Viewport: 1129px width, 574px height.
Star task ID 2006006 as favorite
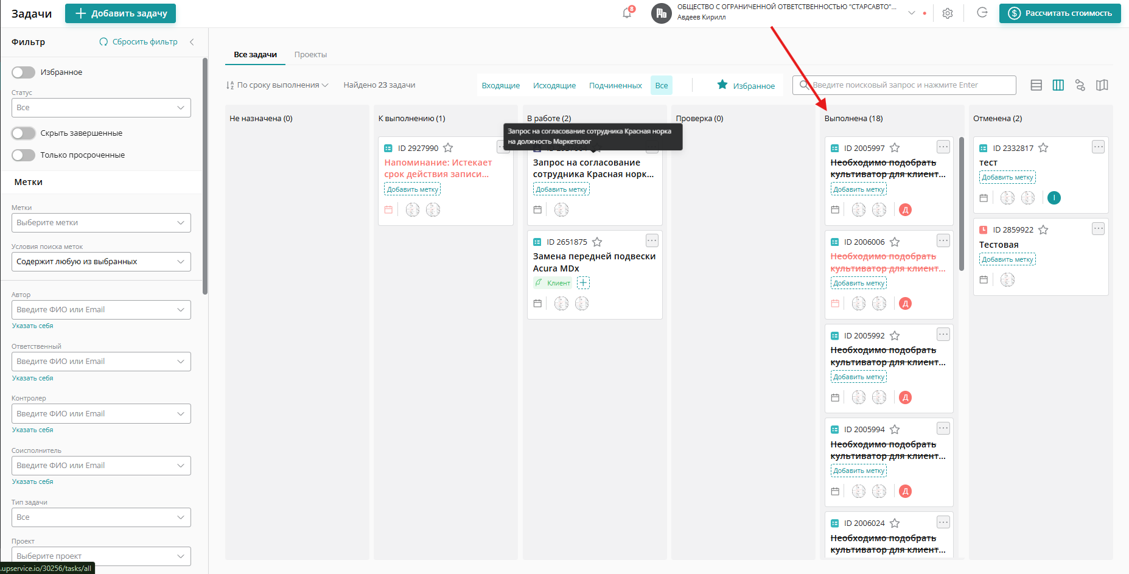coord(895,242)
